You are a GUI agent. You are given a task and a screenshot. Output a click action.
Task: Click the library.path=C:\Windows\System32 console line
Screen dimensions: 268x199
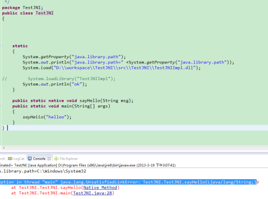(x=43, y=171)
